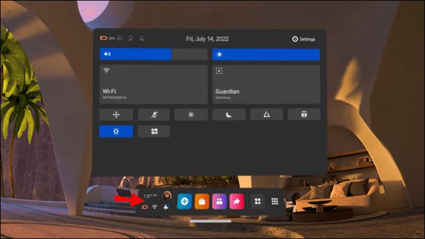Open the purple People app
The height and width of the screenshot is (239, 425).
point(219,201)
